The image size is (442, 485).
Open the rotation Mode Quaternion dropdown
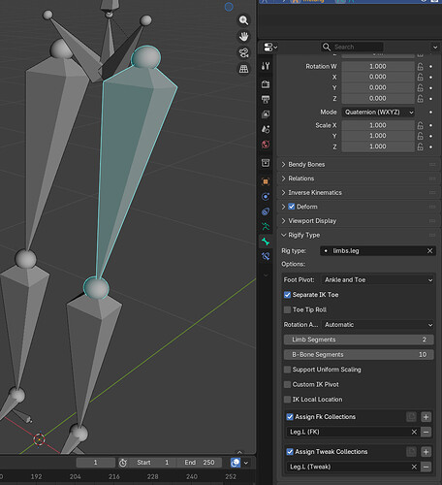point(378,113)
